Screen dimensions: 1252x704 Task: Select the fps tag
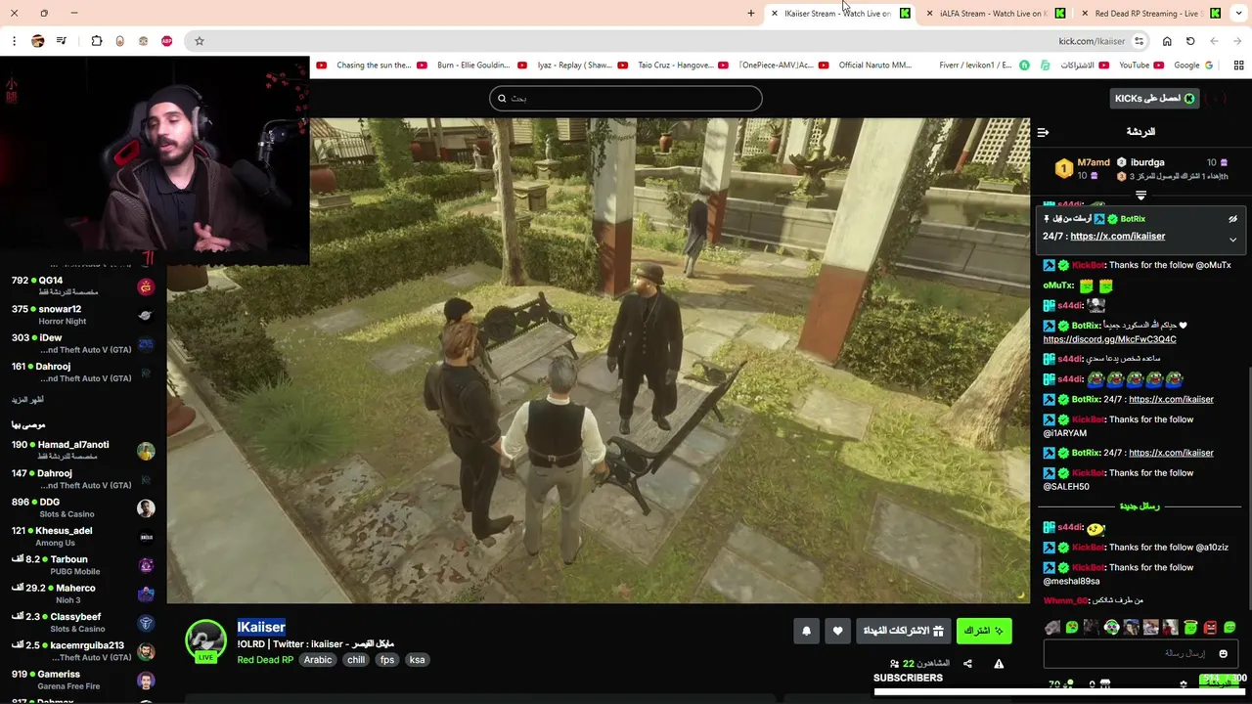click(387, 660)
